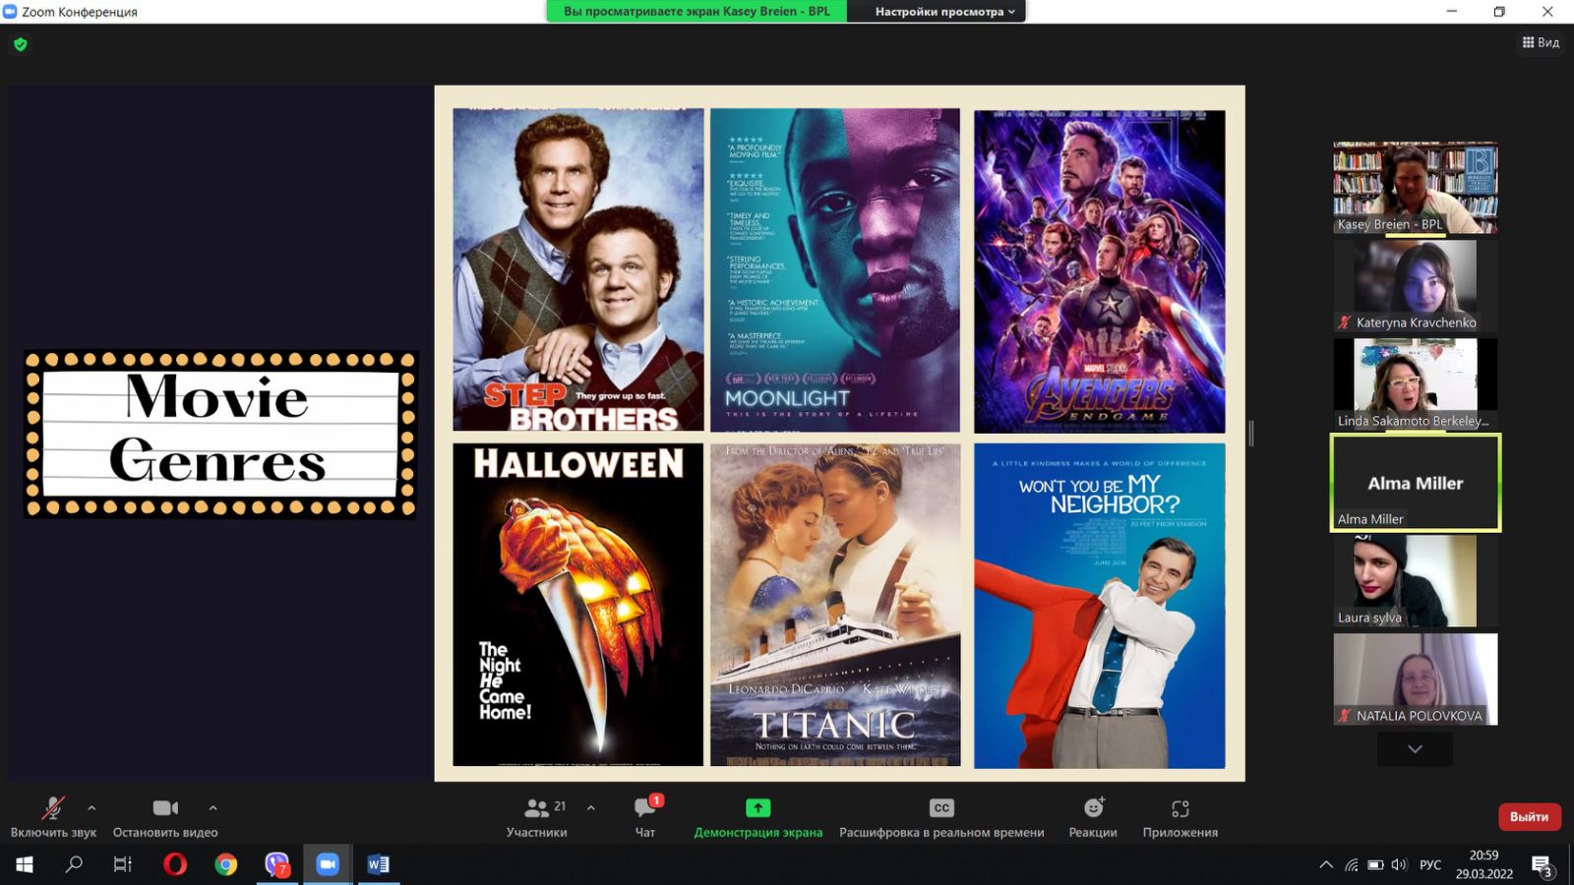1574x885 pixels.
Task: Open battery status tray icon
Action: 1375,865
